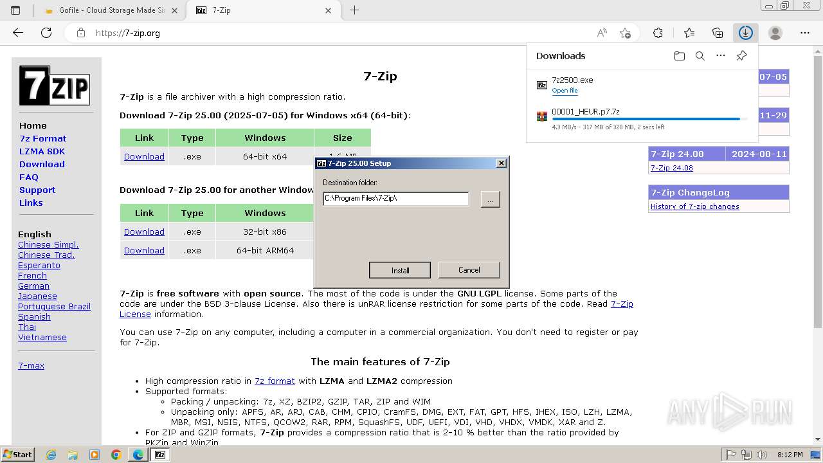The width and height of the screenshot is (823, 463).
Task: Refresh the 7-zip.org page
Action: (46, 33)
